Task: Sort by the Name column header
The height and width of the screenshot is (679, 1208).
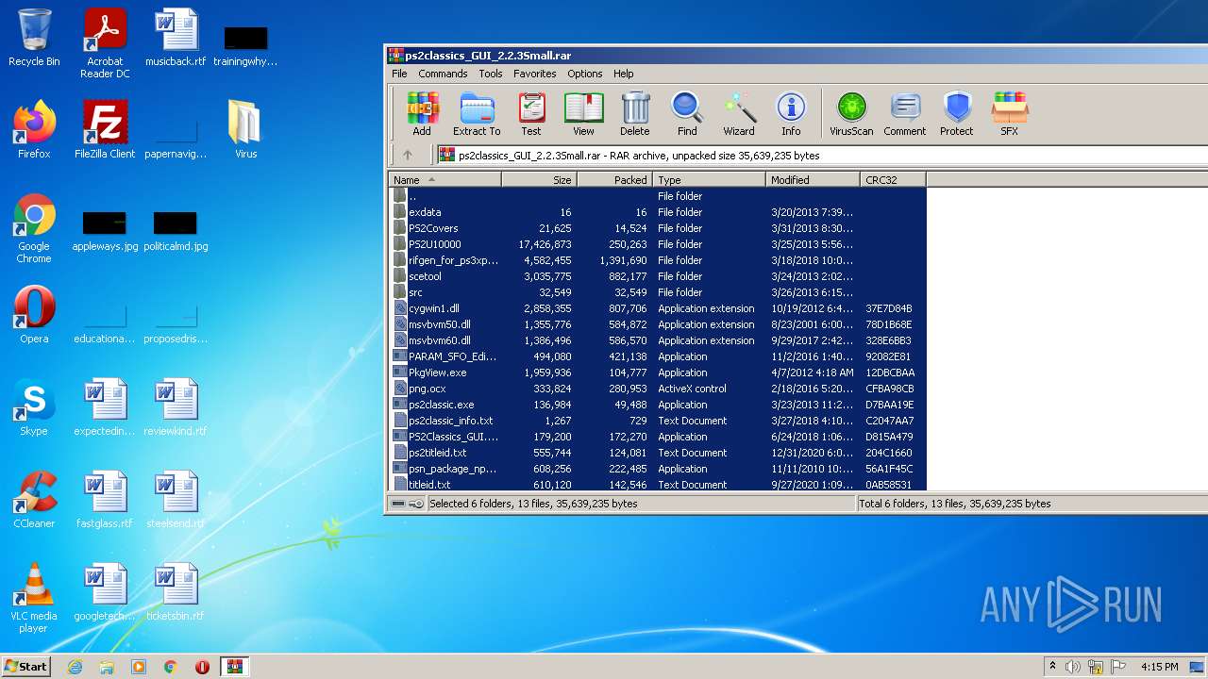Action: [x=445, y=179]
